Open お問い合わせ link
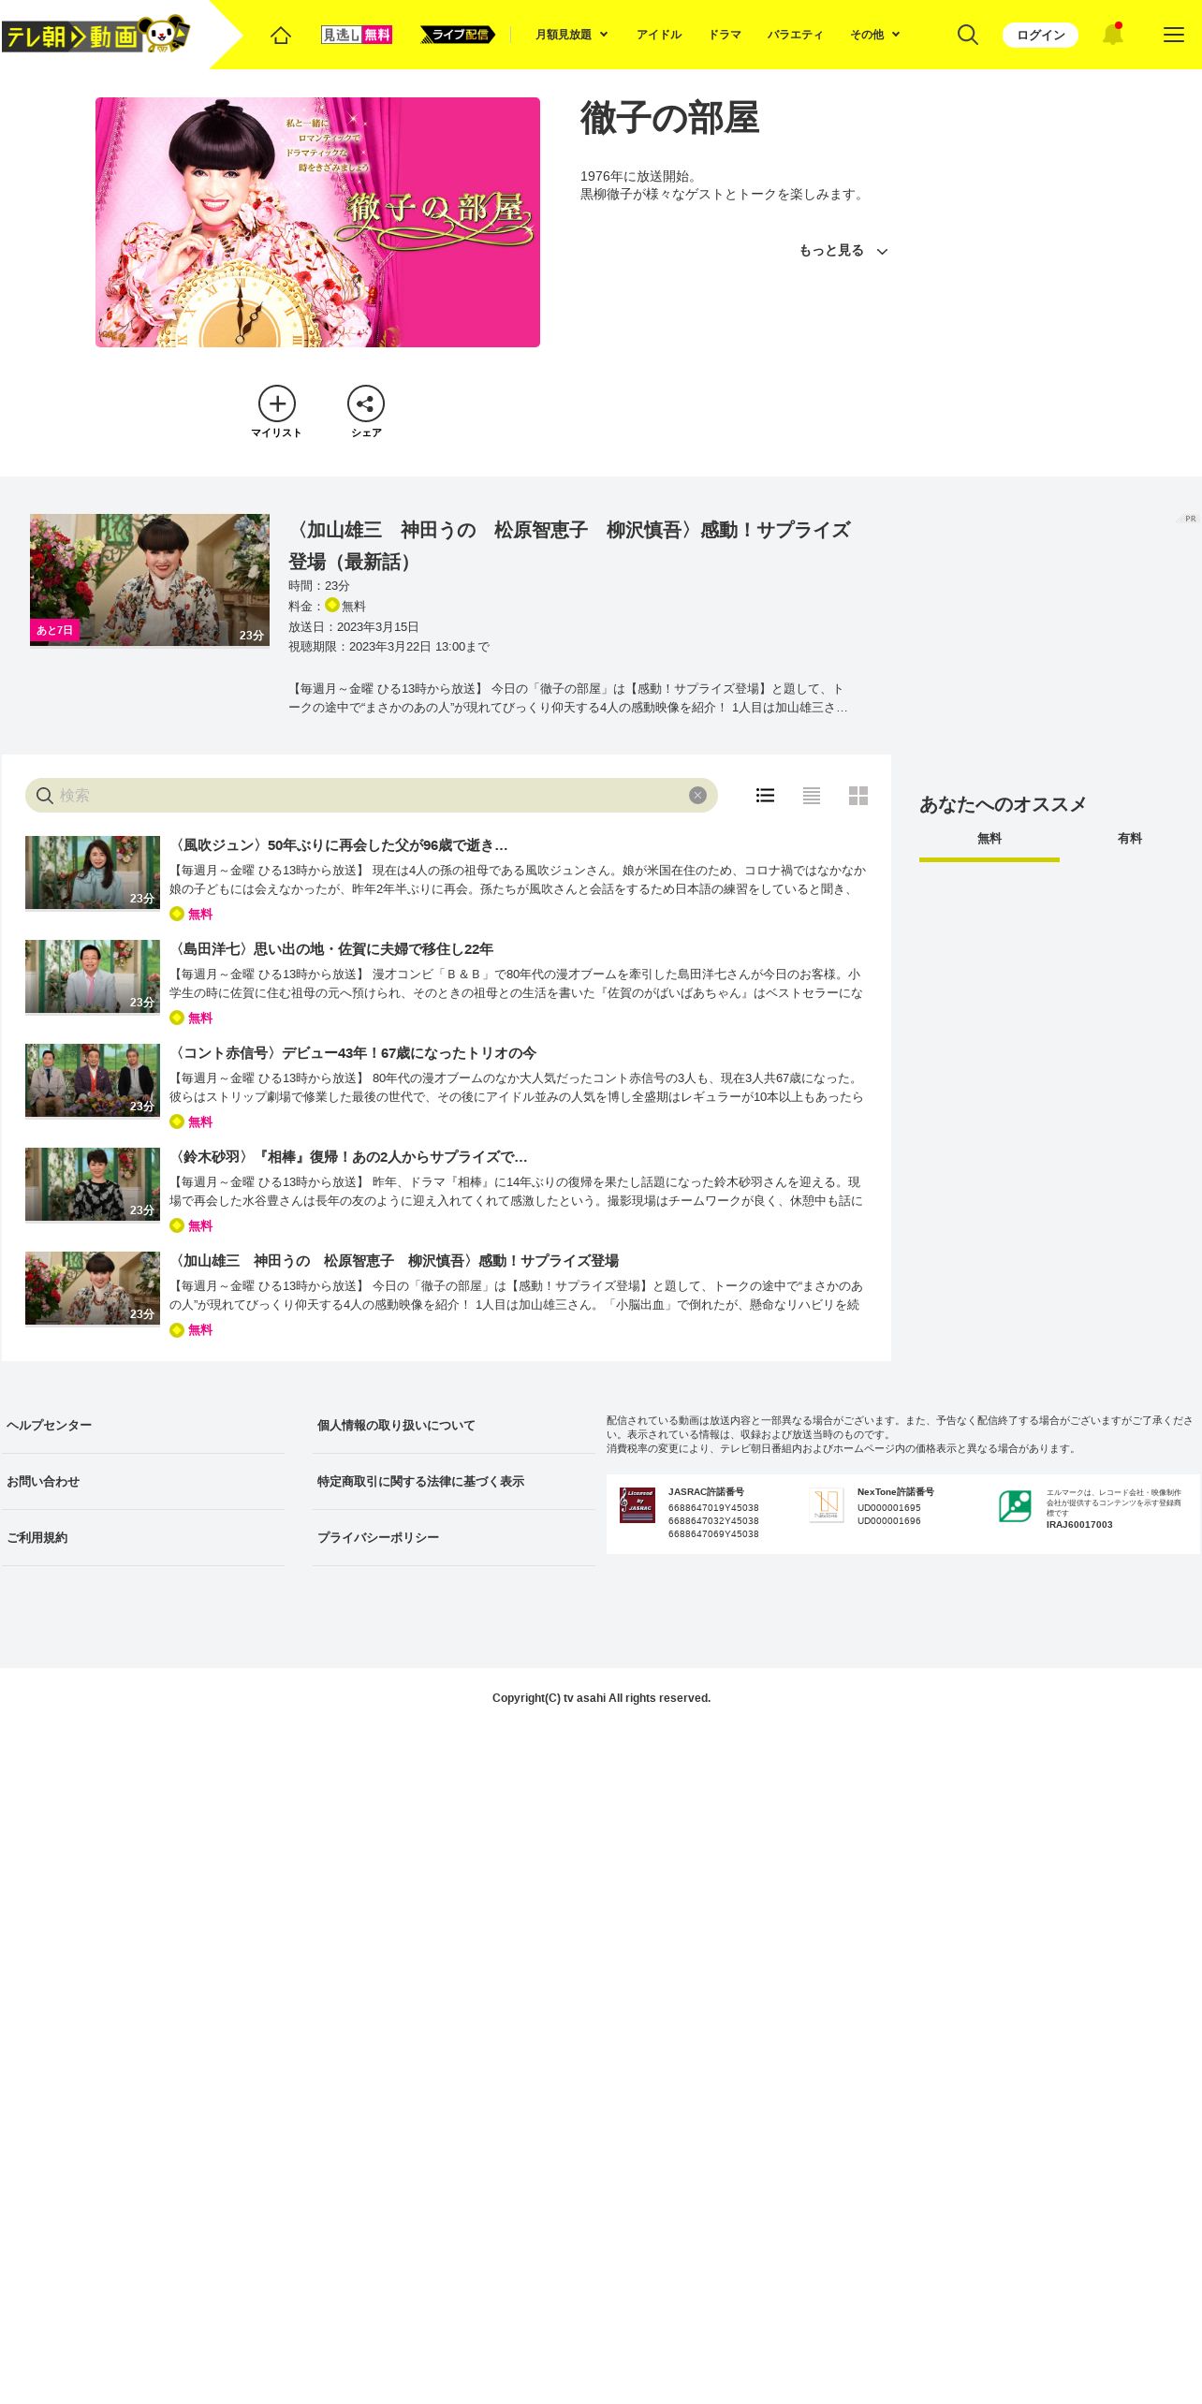 click(43, 1481)
